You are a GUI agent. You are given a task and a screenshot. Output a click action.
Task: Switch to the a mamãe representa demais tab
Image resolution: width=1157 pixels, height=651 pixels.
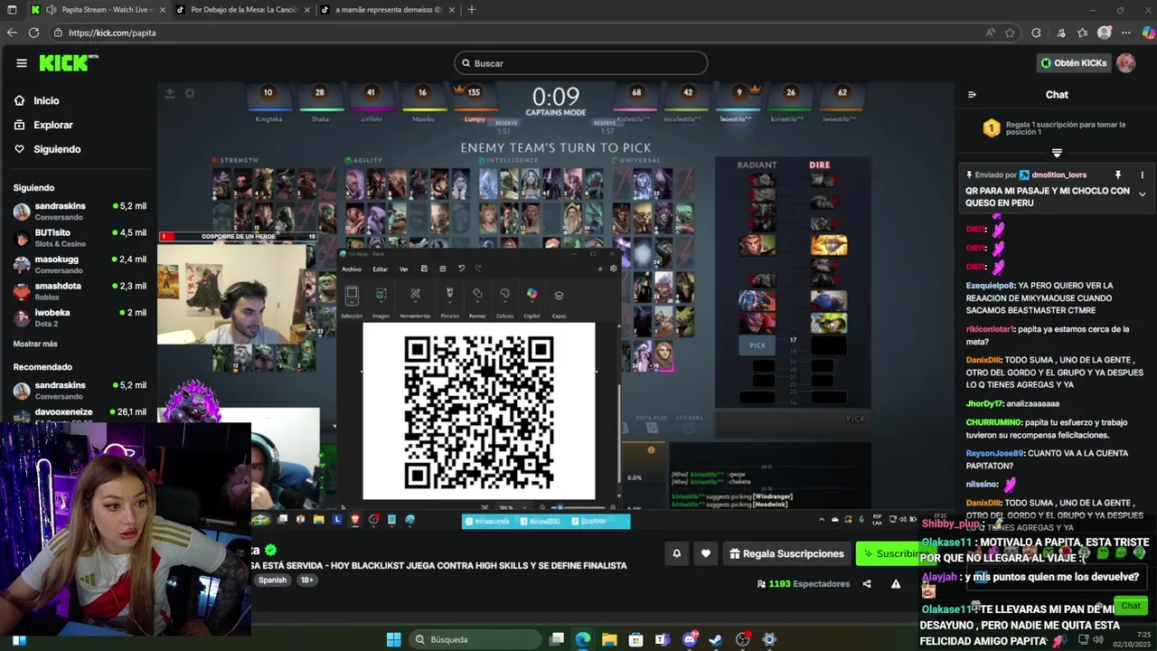click(389, 10)
